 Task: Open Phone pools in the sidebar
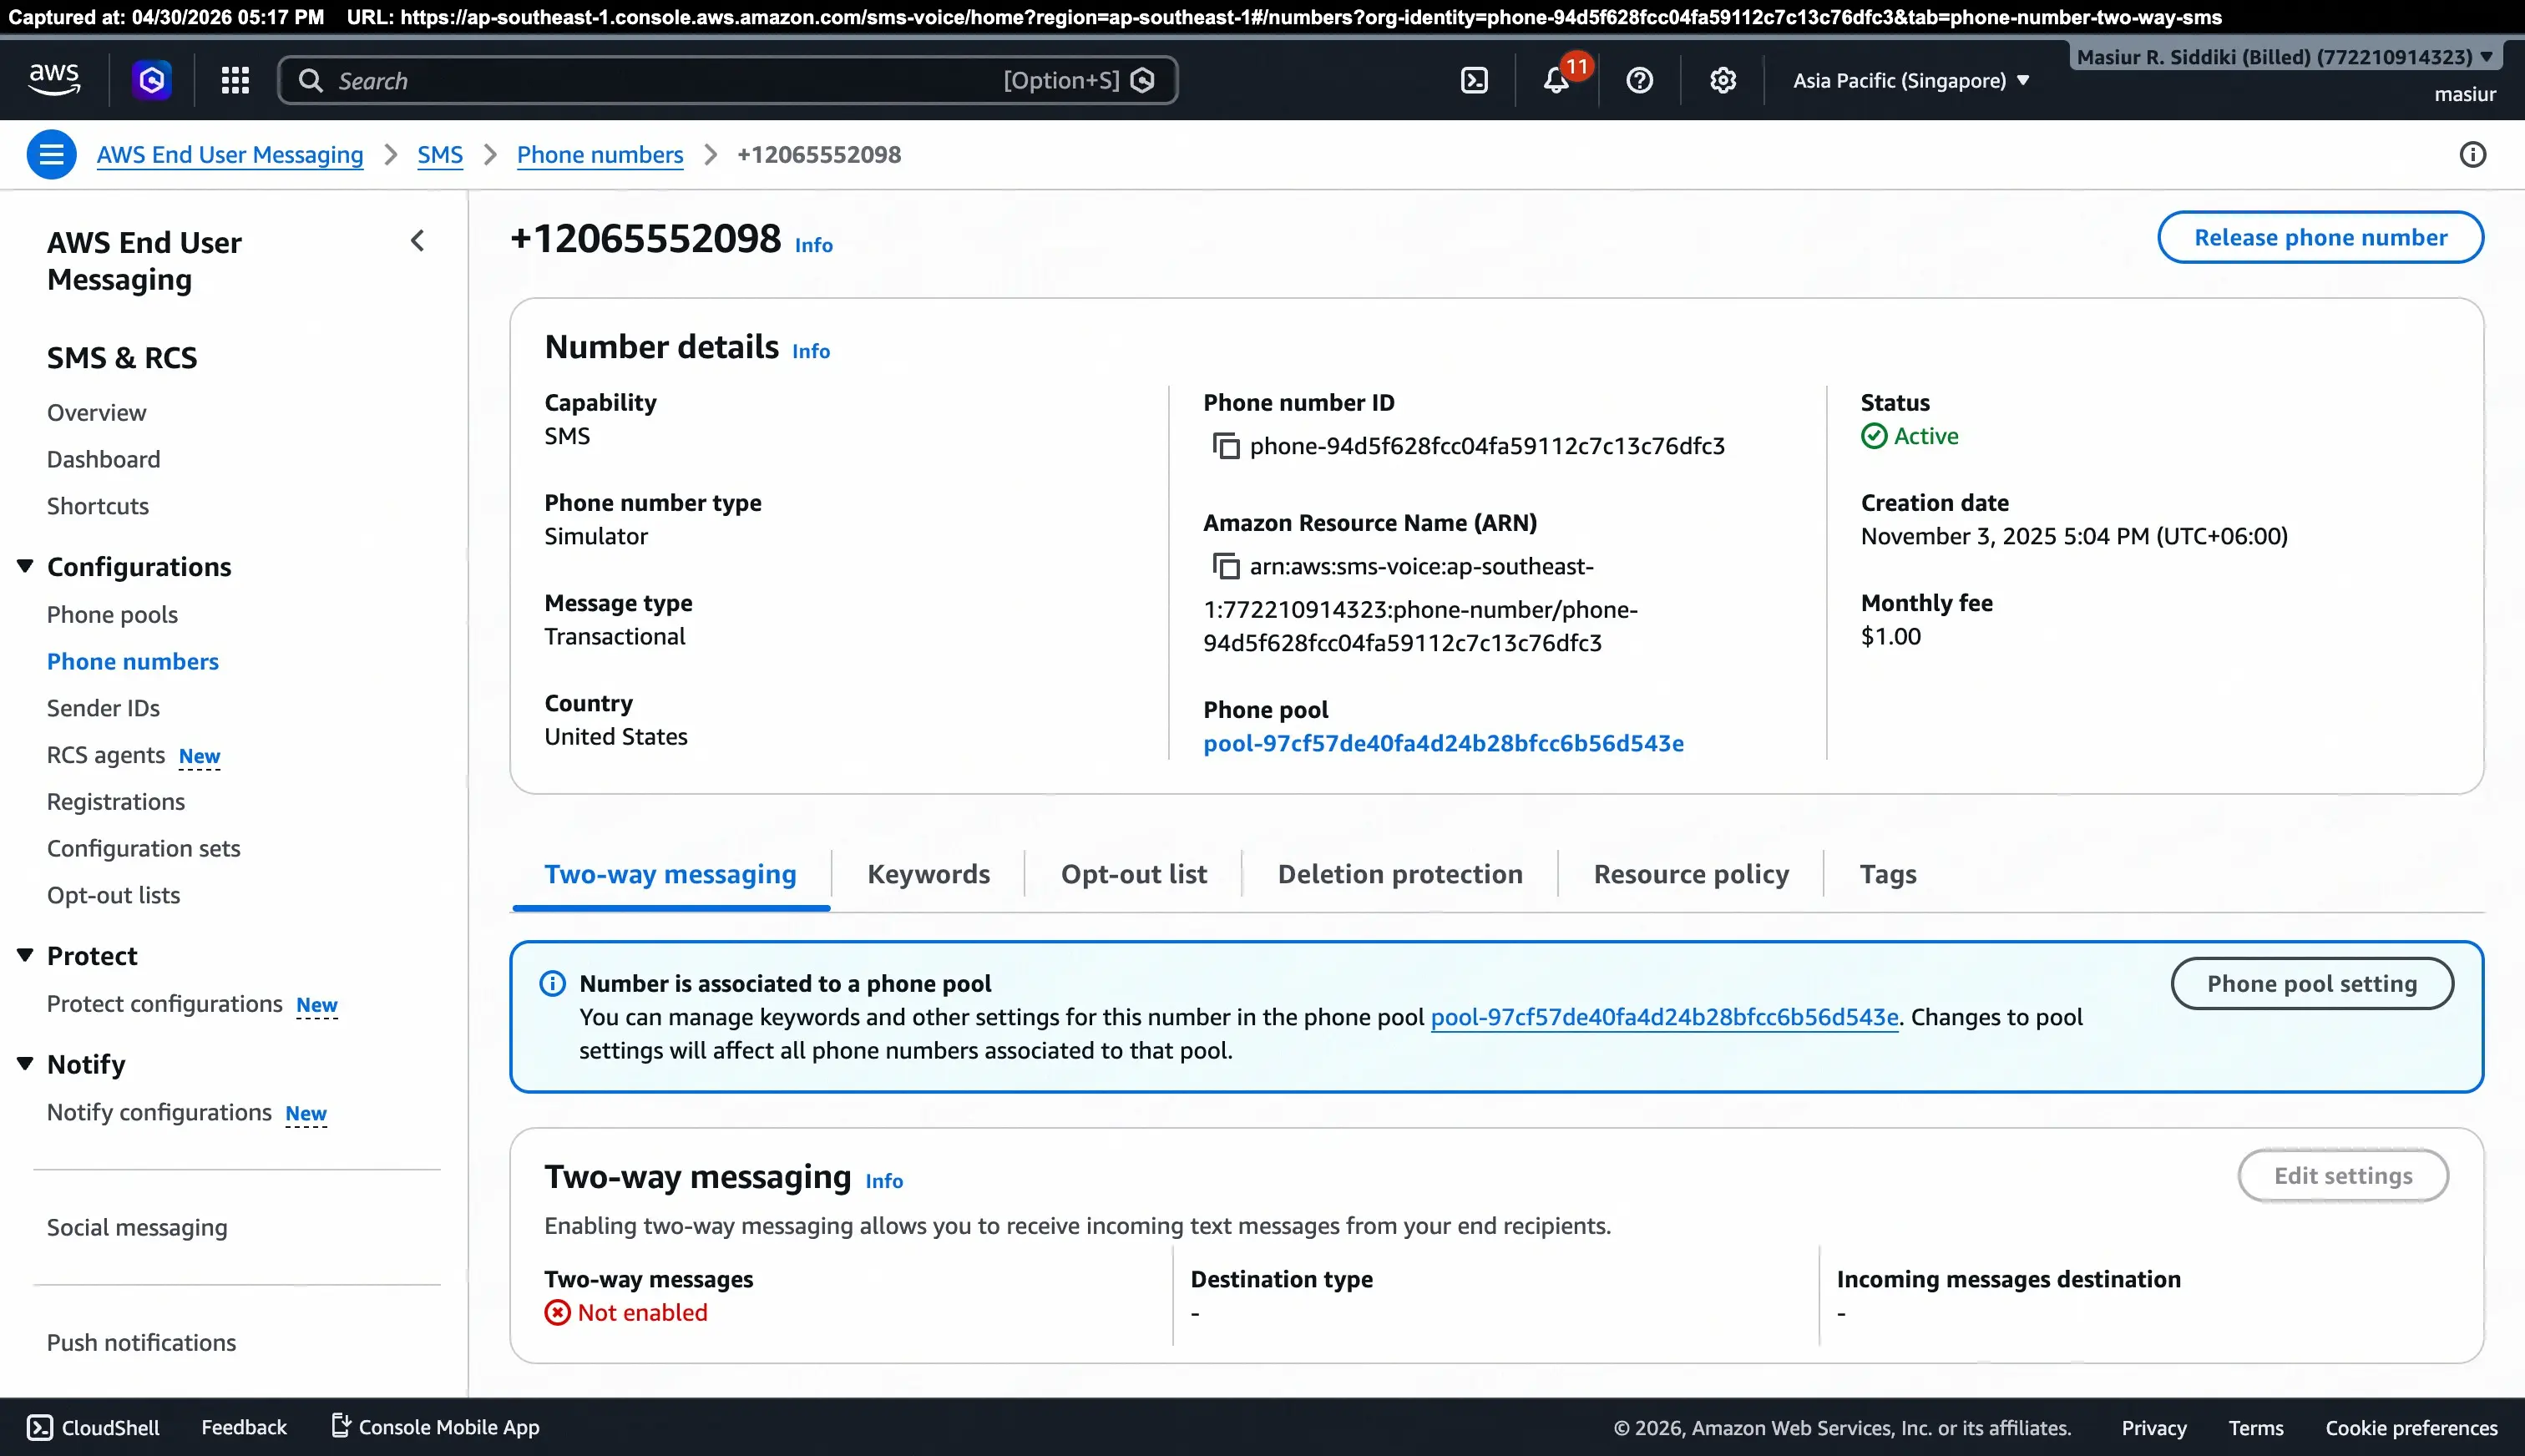pyautogui.click(x=113, y=615)
